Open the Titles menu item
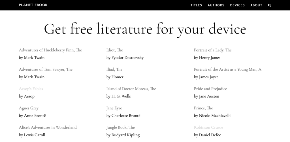 pos(196,5)
